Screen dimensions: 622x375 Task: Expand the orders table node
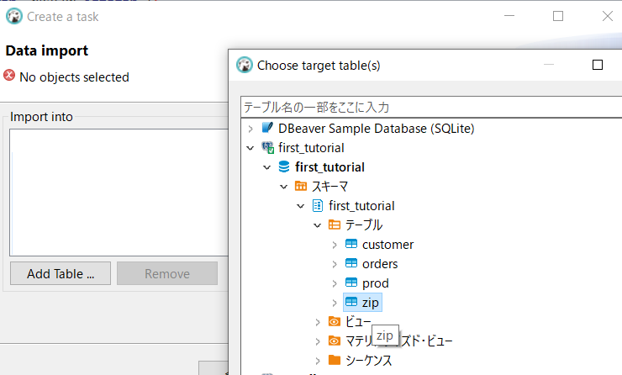(335, 264)
